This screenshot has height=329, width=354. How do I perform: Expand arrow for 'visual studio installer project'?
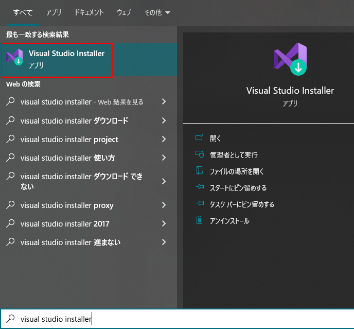pyautogui.click(x=164, y=140)
